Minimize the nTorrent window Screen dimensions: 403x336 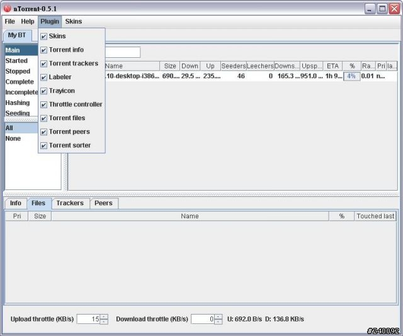pyautogui.click(x=370, y=9)
